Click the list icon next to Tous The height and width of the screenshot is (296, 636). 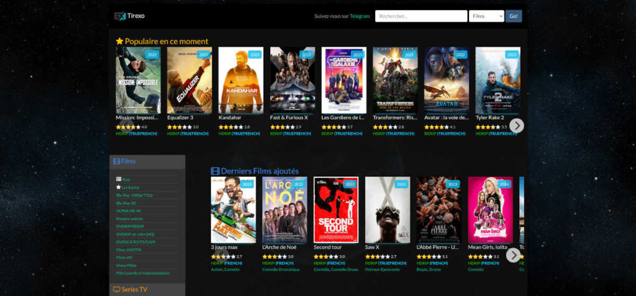point(119,179)
